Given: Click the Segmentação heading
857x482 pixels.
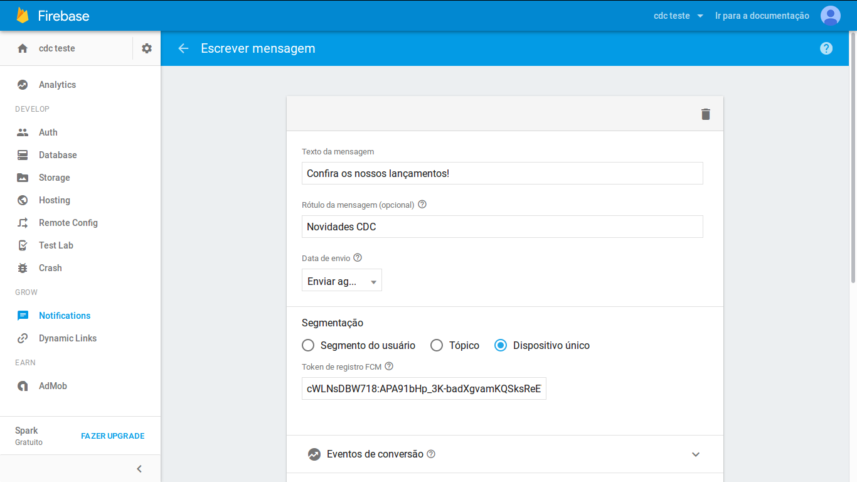Looking at the screenshot, I should tap(333, 323).
